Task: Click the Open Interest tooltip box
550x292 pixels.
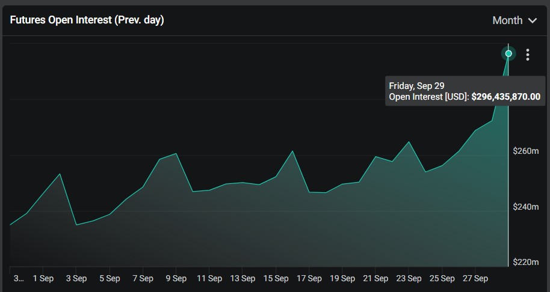Action: click(x=465, y=91)
